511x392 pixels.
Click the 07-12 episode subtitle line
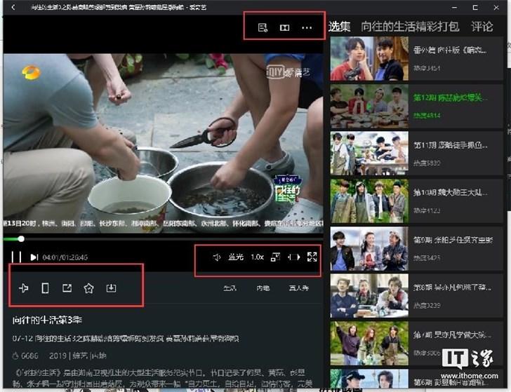tap(126, 339)
